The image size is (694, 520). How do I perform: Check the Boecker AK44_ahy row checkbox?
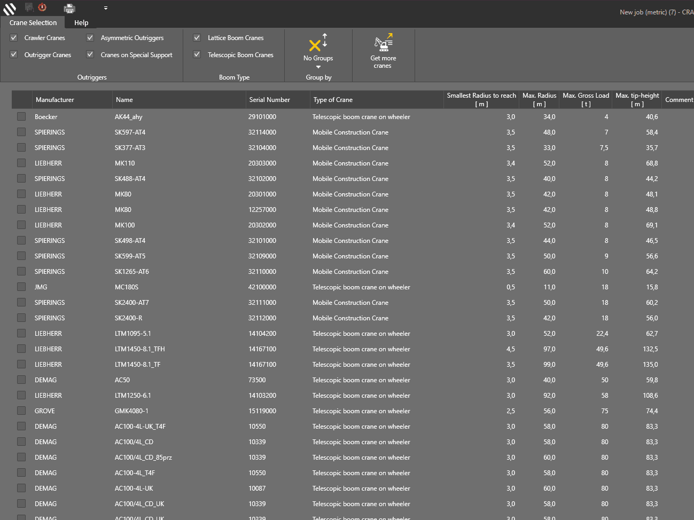coord(21,116)
